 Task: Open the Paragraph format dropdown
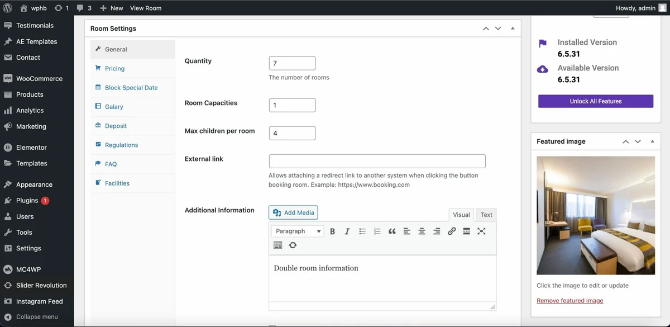[298, 231]
